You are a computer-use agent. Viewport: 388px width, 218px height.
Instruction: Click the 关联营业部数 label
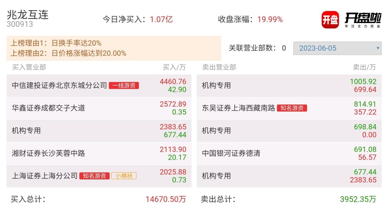click(252, 48)
